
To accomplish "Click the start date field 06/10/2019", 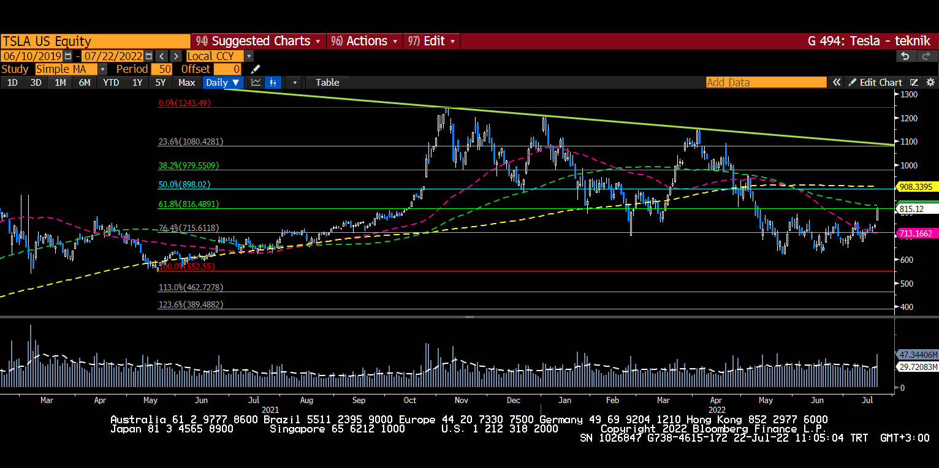I will (32, 56).
